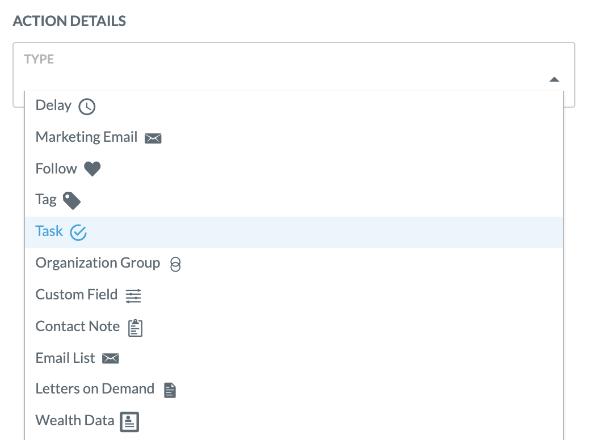Click the clock icon beside Delay

pos(87,107)
